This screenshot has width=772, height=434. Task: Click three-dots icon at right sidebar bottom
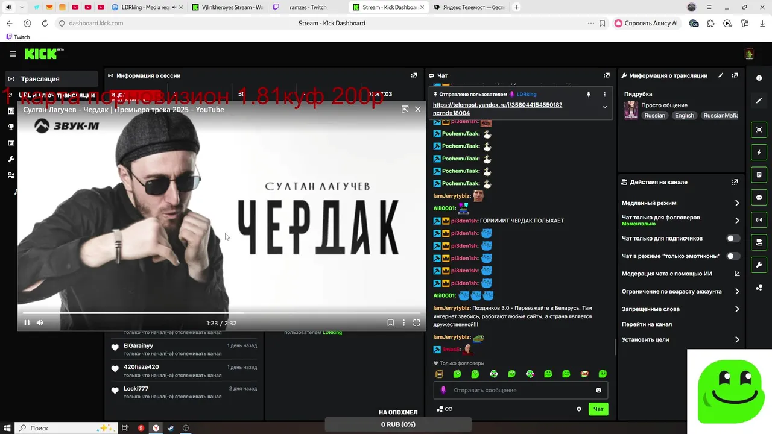pyautogui.click(x=759, y=288)
